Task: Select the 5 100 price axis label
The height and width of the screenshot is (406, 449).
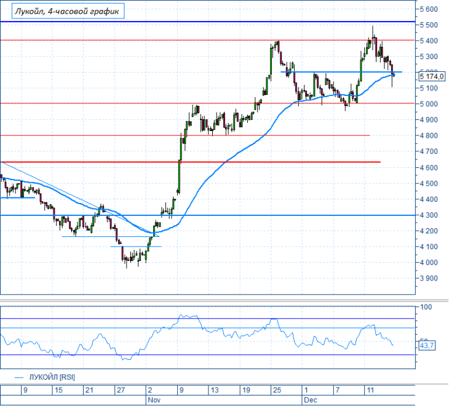Action: pos(429,88)
